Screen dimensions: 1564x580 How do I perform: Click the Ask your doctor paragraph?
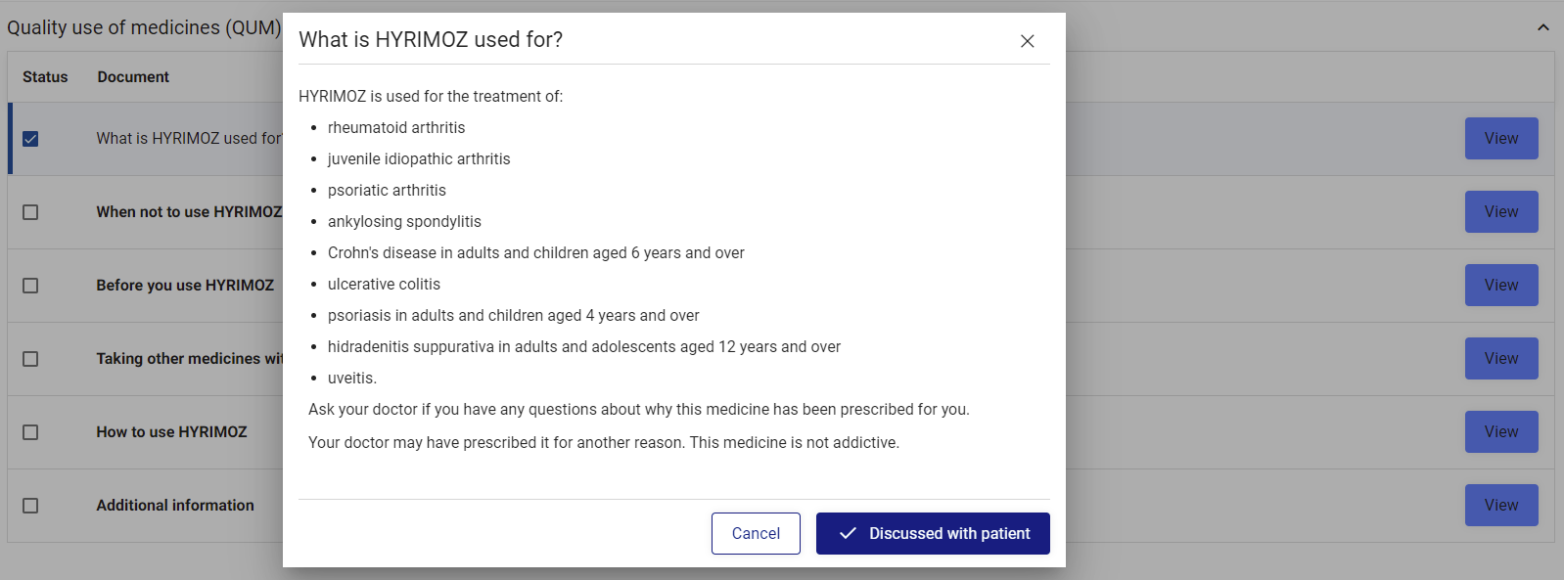[x=639, y=409]
